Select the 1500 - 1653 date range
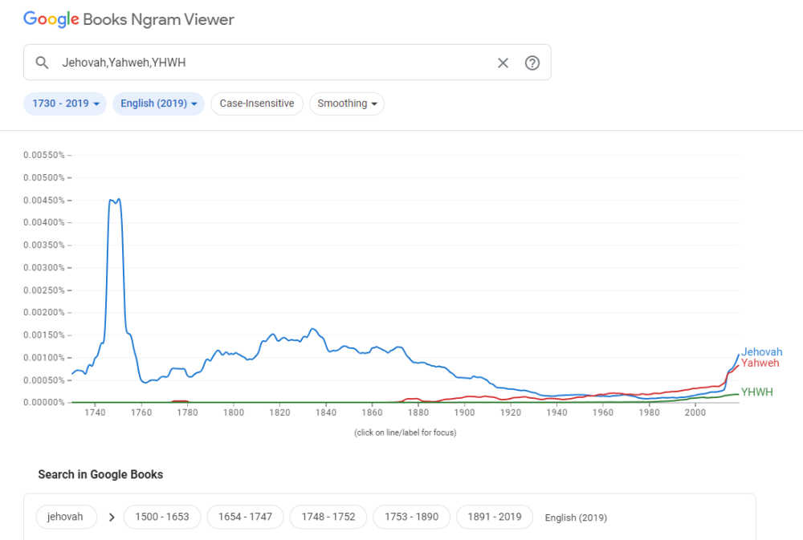 pyautogui.click(x=162, y=517)
